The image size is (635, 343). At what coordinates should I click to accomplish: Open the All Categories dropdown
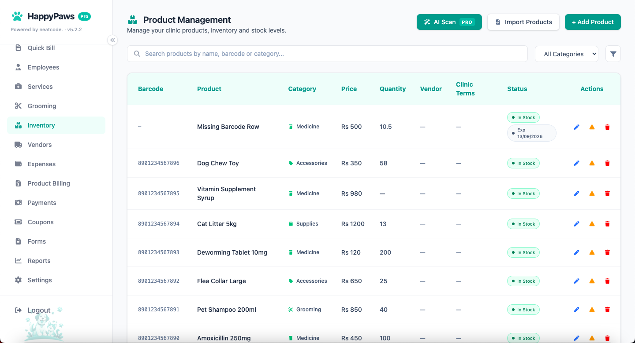point(567,54)
